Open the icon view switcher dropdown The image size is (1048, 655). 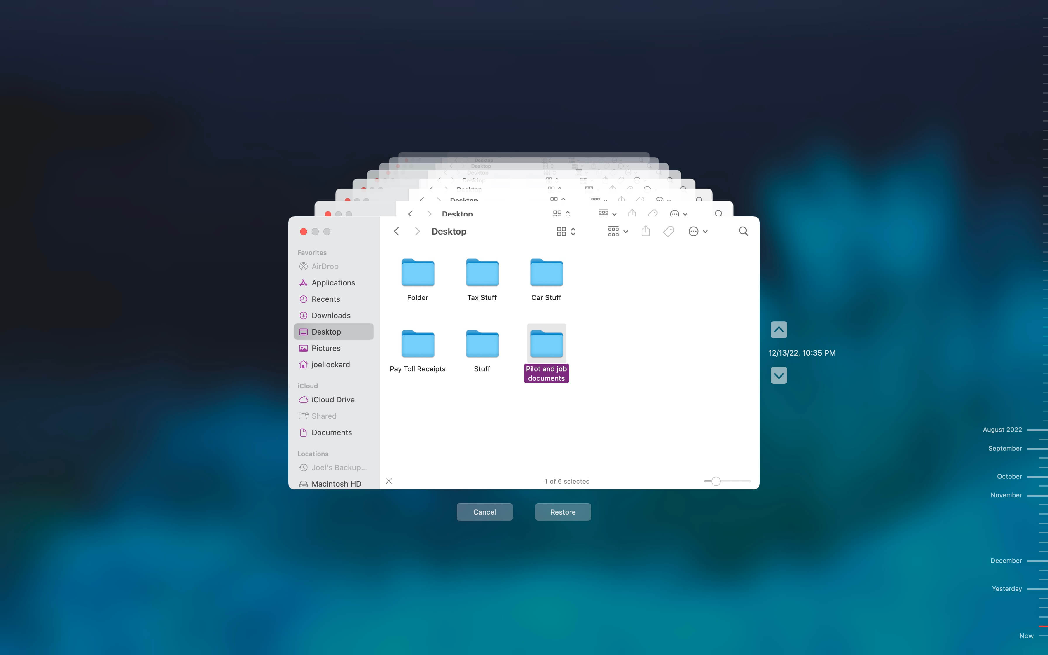pyautogui.click(x=566, y=231)
